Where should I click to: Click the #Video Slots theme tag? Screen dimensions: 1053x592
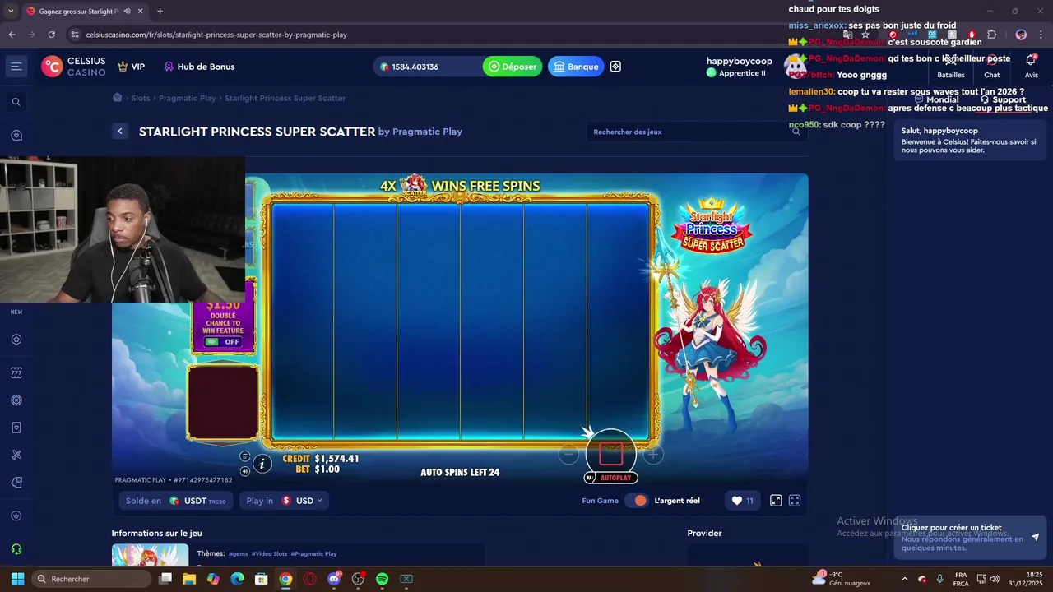269,554
